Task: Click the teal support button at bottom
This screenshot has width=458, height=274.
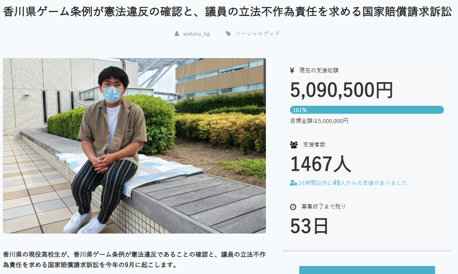Action: [x=367, y=270]
